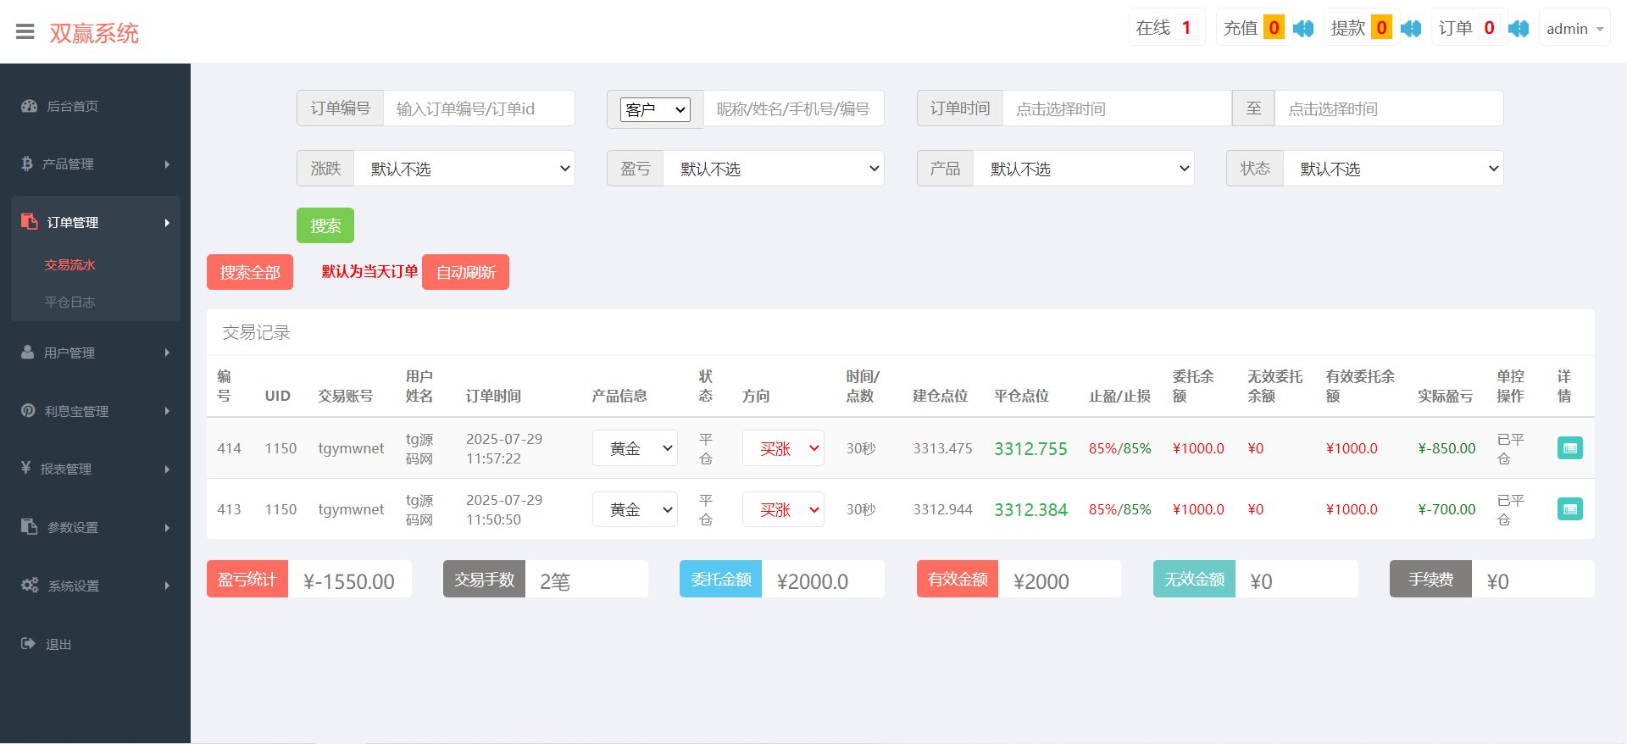Click the green 搜索 button
Image resolution: width=1627 pixels, height=744 pixels.
pyautogui.click(x=325, y=225)
